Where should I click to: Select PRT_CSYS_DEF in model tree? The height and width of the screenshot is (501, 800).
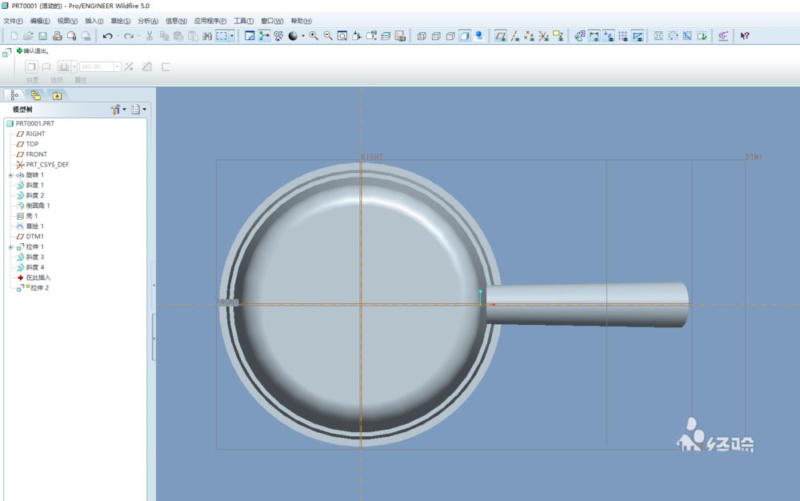point(42,164)
